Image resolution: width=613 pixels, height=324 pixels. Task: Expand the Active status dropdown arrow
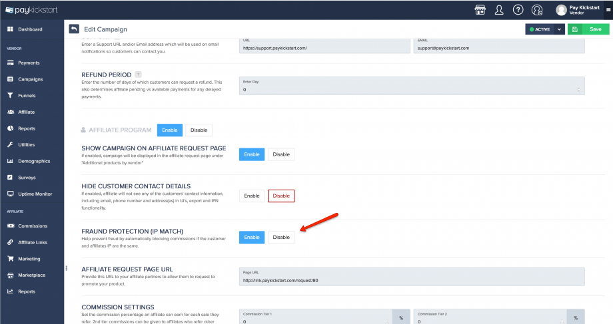559,29
